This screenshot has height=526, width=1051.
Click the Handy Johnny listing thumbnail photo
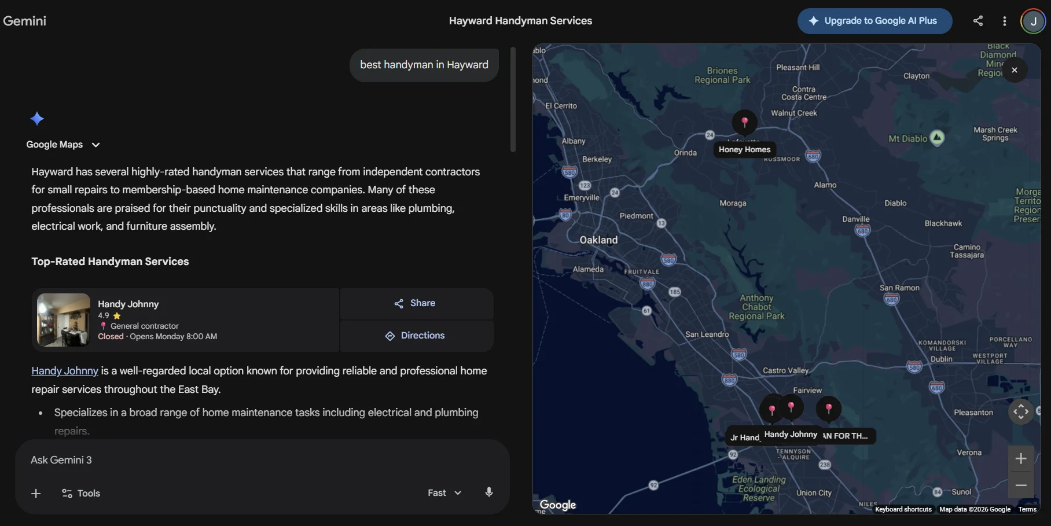(63, 319)
